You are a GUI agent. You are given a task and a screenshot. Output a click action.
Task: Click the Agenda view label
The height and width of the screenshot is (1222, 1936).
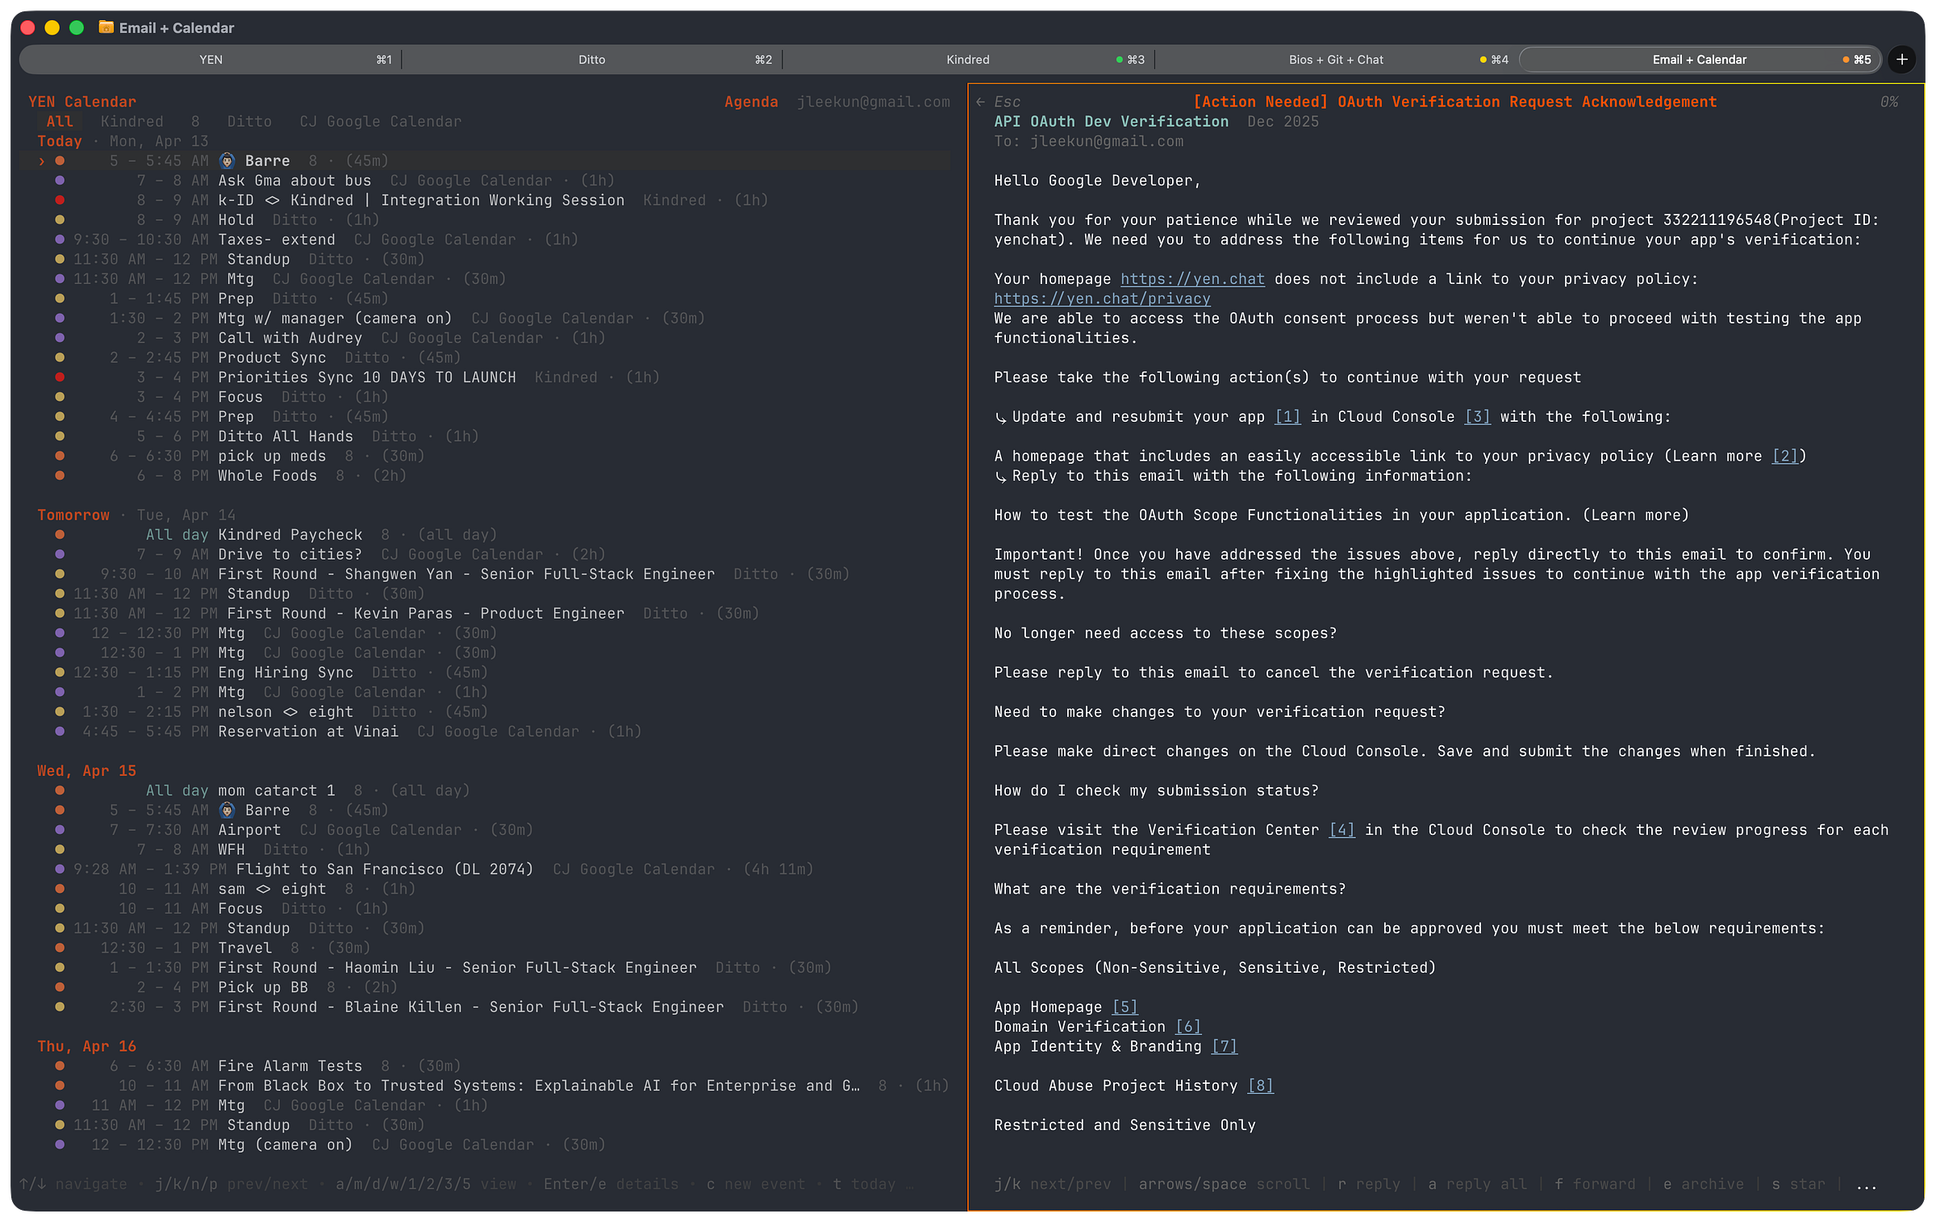point(750,102)
